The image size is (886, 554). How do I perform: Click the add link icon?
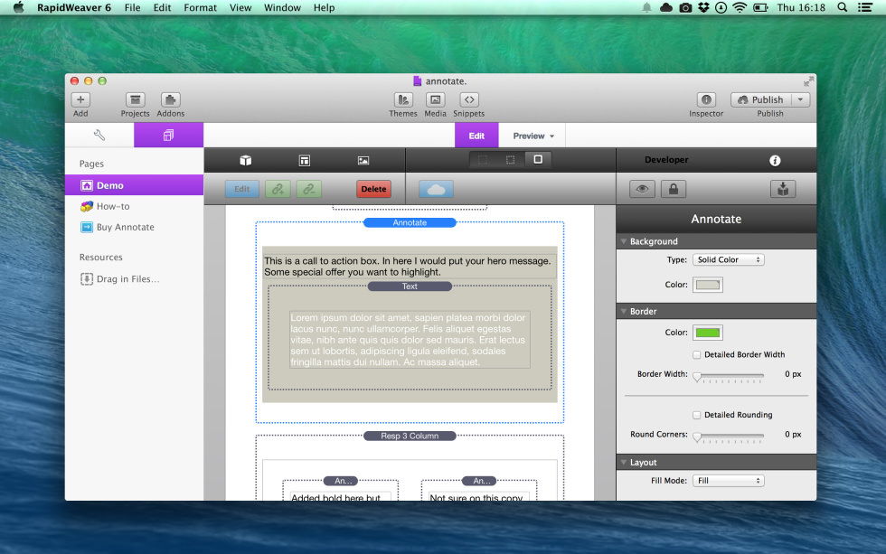pyautogui.click(x=278, y=189)
